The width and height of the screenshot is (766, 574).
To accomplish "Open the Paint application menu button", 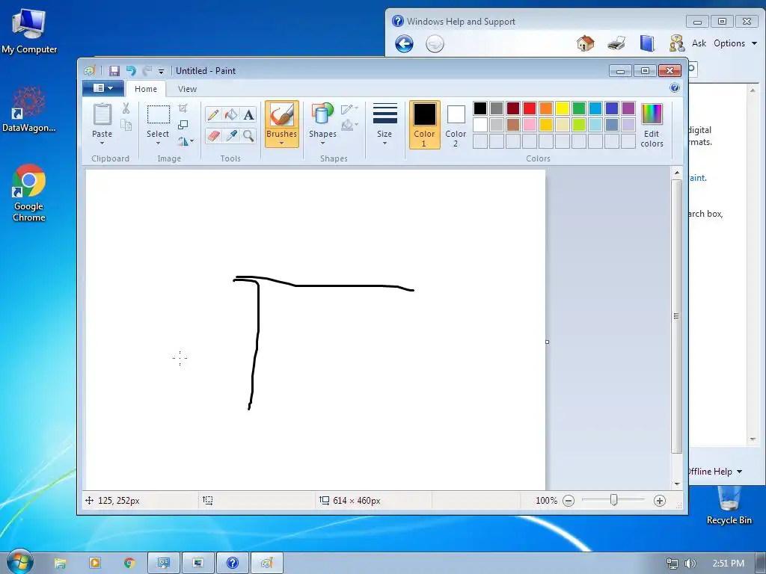I will [103, 88].
